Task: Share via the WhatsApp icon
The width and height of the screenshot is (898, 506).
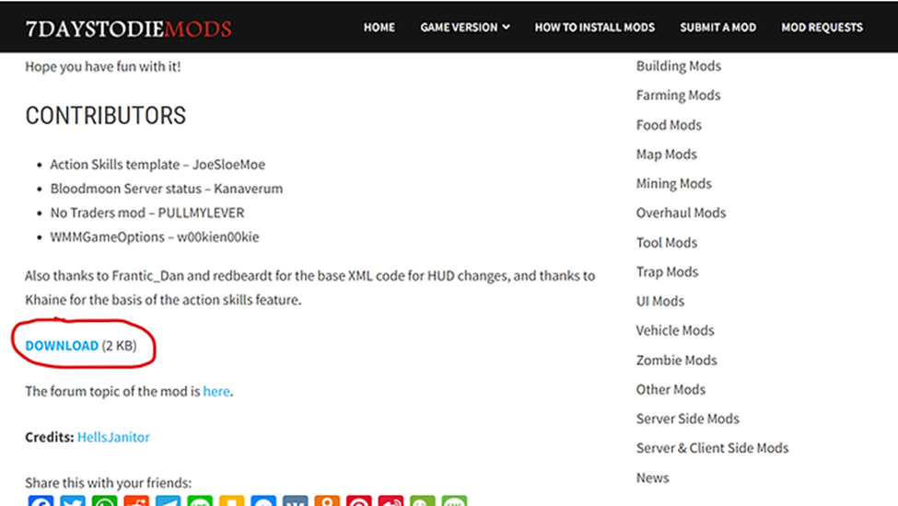Action: click(x=104, y=500)
